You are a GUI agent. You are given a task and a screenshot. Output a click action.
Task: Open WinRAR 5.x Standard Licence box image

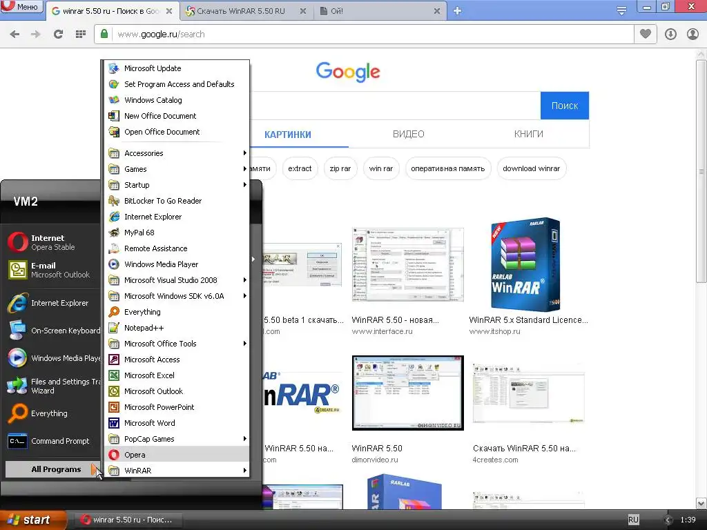(x=525, y=264)
